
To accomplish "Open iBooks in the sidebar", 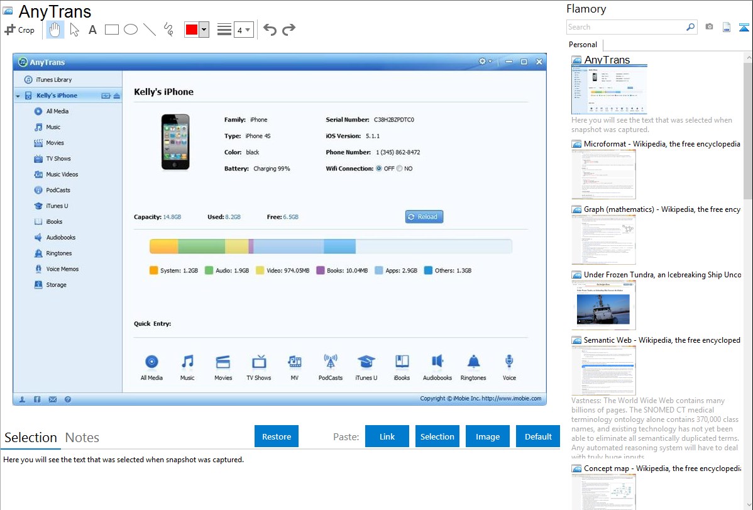I will tap(48, 221).
